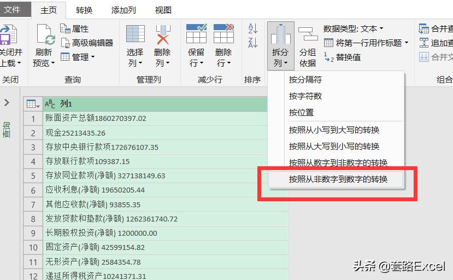Expand the collapsed Queries pane chevron
The height and width of the screenshot is (280, 453).
(7, 103)
